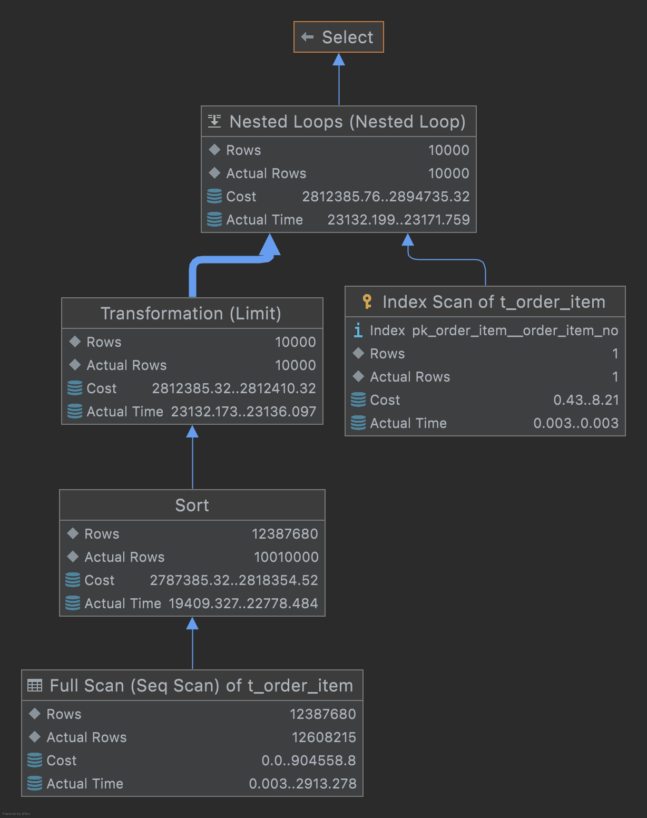
Task: Toggle the Transformation (Limit) node selection
Action: 192,313
